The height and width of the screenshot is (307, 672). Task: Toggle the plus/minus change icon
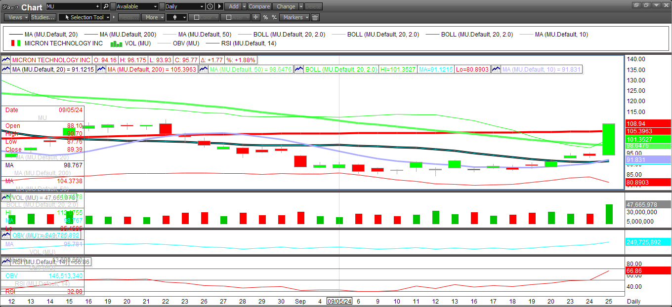273,17
